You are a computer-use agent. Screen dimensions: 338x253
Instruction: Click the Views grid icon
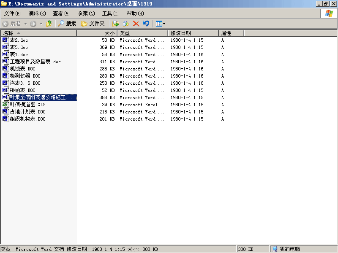pyautogui.click(x=159, y=24)
